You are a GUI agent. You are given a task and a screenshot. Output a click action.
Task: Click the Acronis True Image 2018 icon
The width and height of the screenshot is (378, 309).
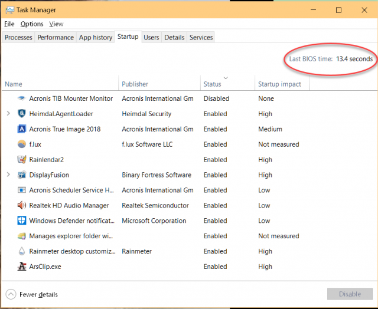(21, 129)
